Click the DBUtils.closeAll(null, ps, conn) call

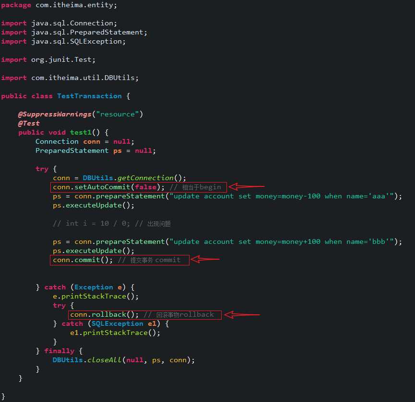point(124,360)
